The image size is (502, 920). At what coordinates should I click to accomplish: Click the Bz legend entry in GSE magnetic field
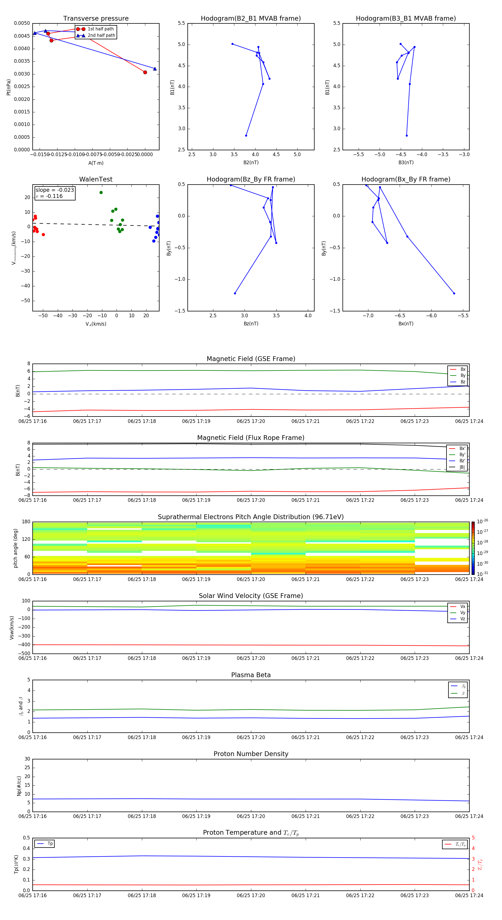tap(458, 382)
